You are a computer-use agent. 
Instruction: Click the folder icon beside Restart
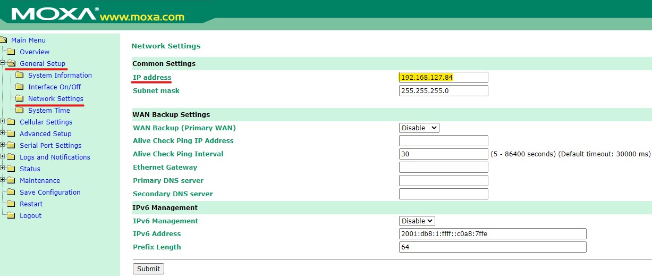click(11, 204)
